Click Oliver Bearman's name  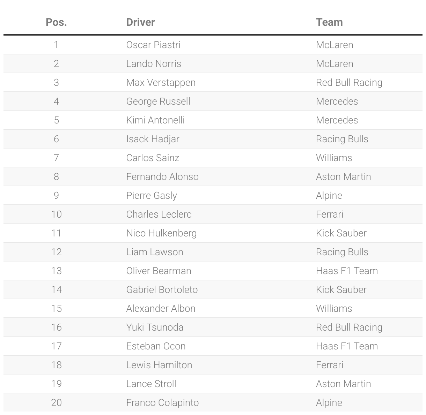(x=159, y=271)
